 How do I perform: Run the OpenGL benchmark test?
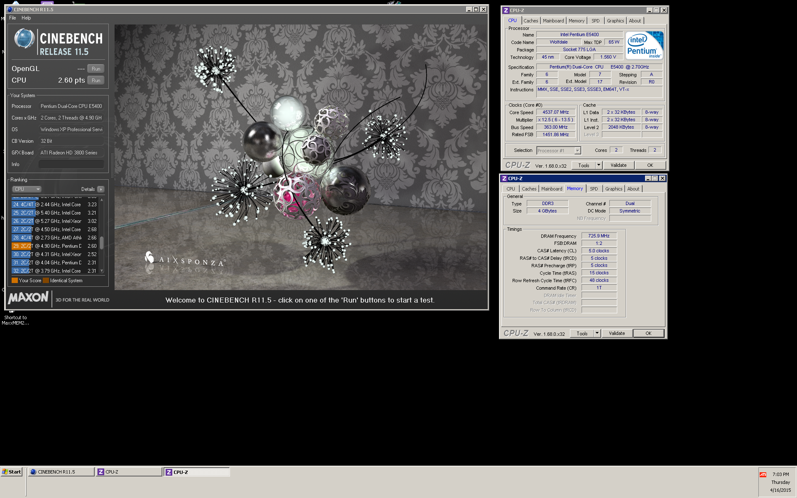pyautogui.click(x=96, y=69)
